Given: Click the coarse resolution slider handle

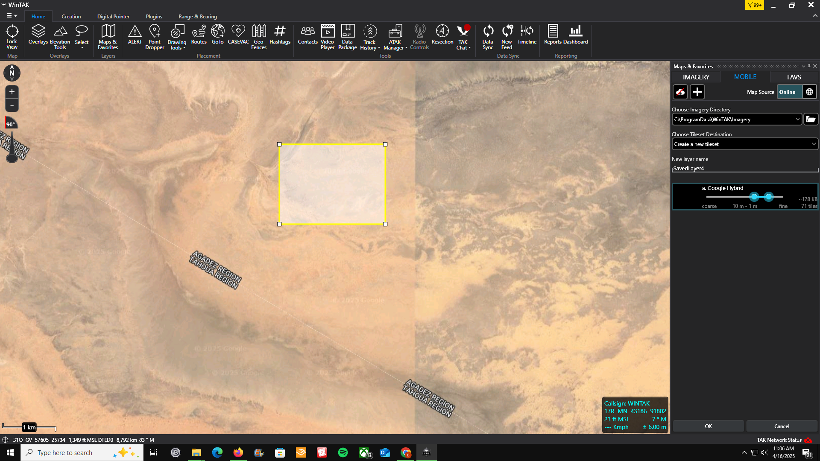Looking at the screenshot, I should [754, 197].
